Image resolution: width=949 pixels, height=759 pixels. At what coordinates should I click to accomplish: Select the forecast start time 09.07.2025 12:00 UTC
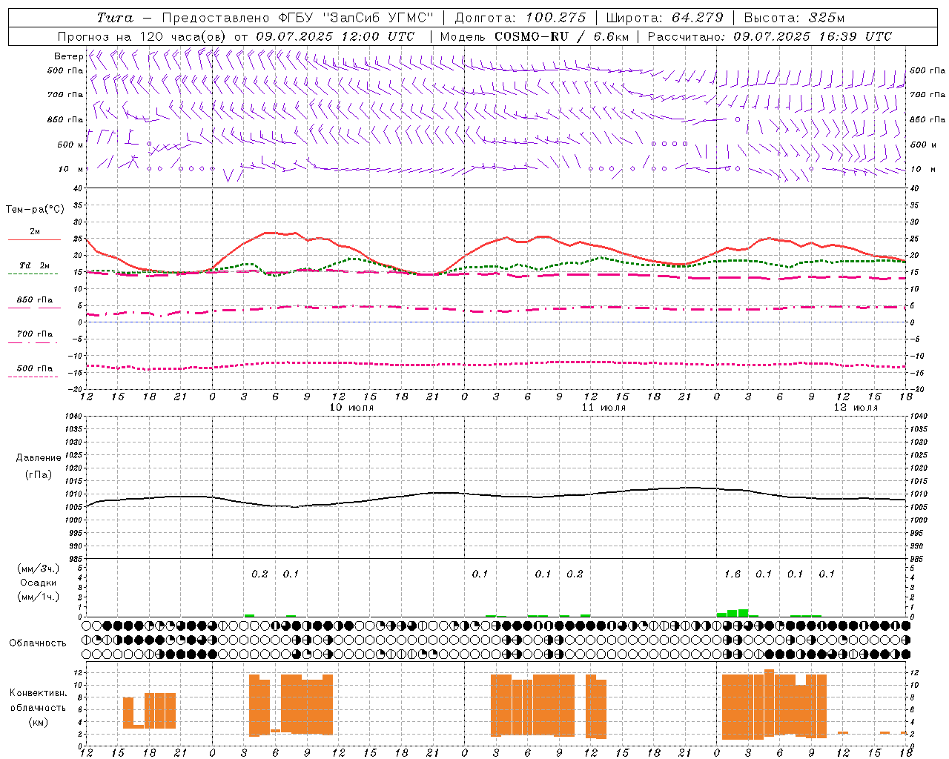pyautogui.click(x=335, y=36)
